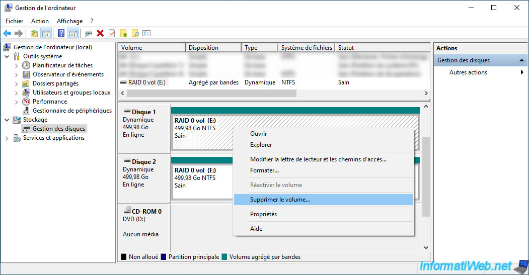Click the disk view scroll up arrow
This screenshot has width=529, height=275.
point(426,106)
